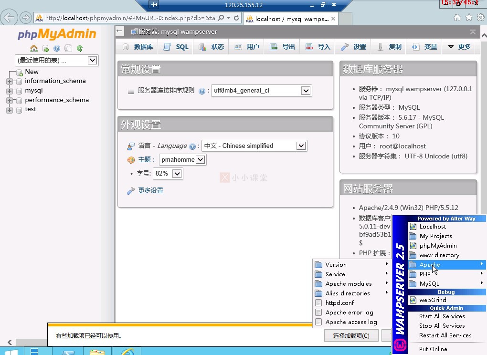The image size is (487, 355).
Task: Click Start All Services
Action: 446,316
